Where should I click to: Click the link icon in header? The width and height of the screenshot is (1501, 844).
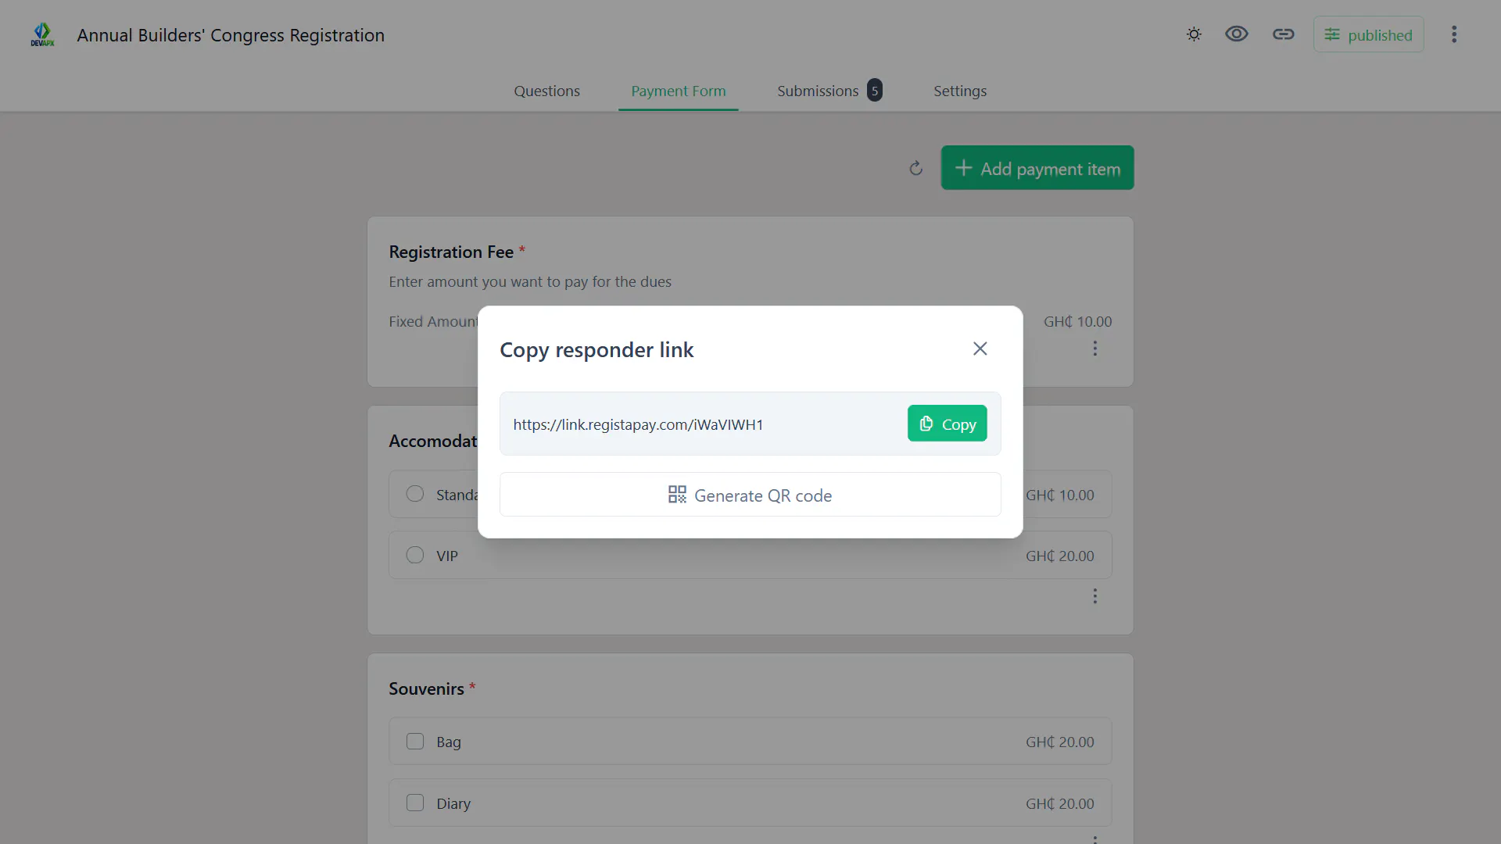[1283, 34]
